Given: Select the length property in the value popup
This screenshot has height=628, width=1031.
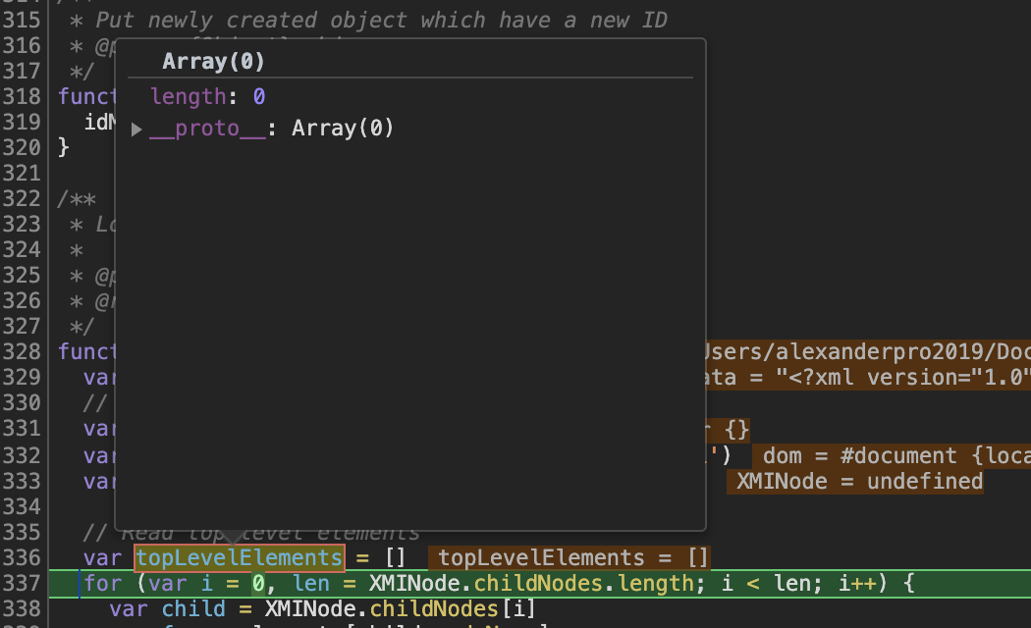Looking at the screenshot, I should (x=188, y=96).
